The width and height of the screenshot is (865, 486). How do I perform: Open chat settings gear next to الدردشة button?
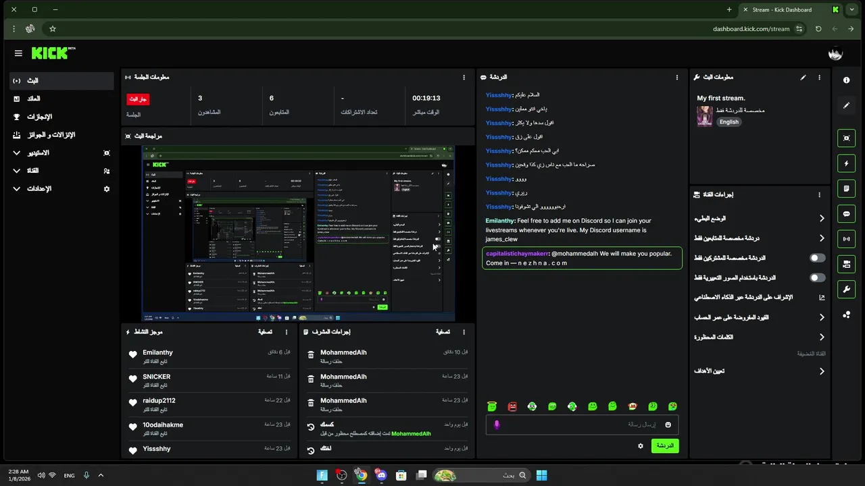coord(641,446)
